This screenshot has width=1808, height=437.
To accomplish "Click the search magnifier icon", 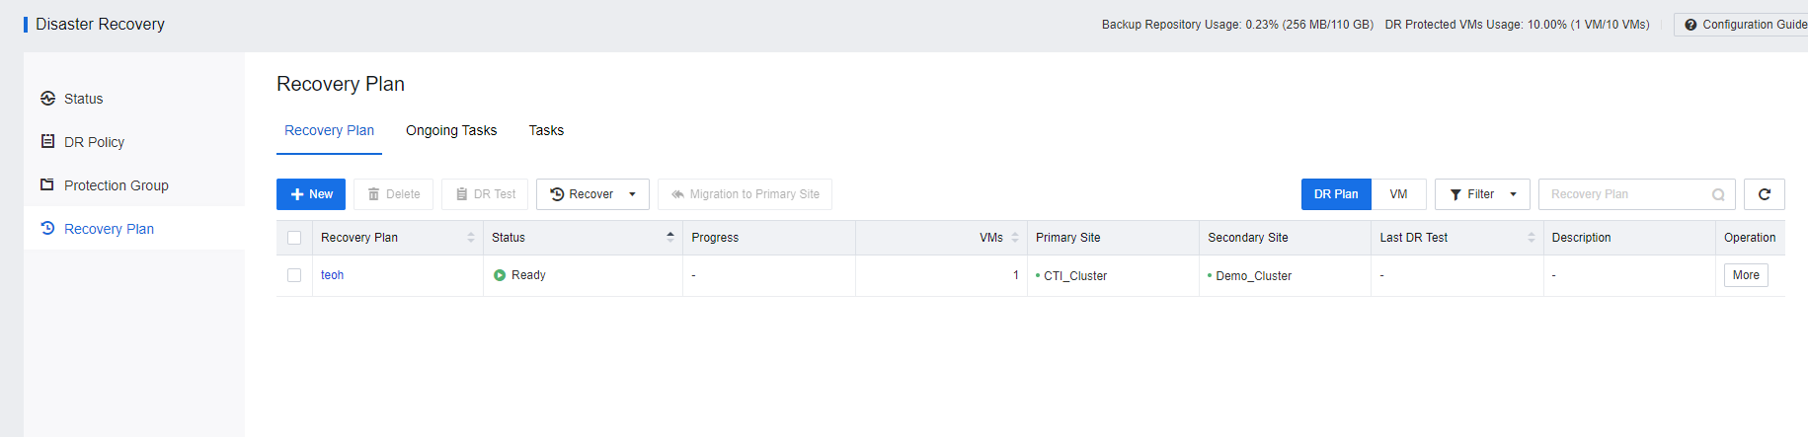I will point(1718,194).
